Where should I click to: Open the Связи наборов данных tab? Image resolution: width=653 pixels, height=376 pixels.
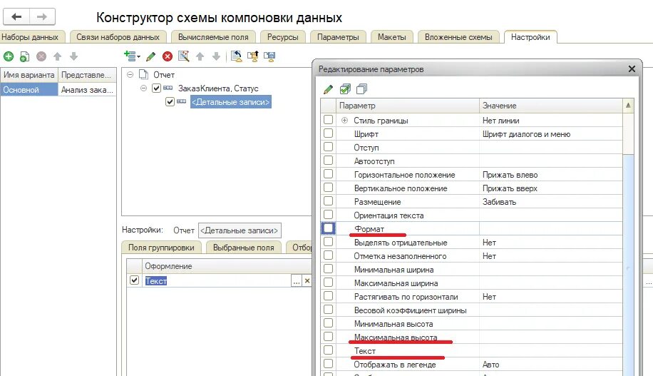coord(118,37)
